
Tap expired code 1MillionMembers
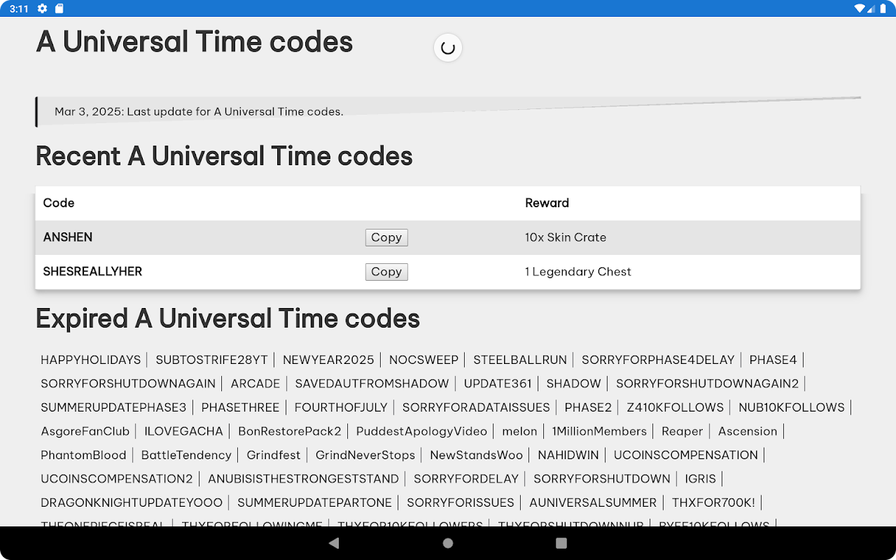click(x=599, y=431)
